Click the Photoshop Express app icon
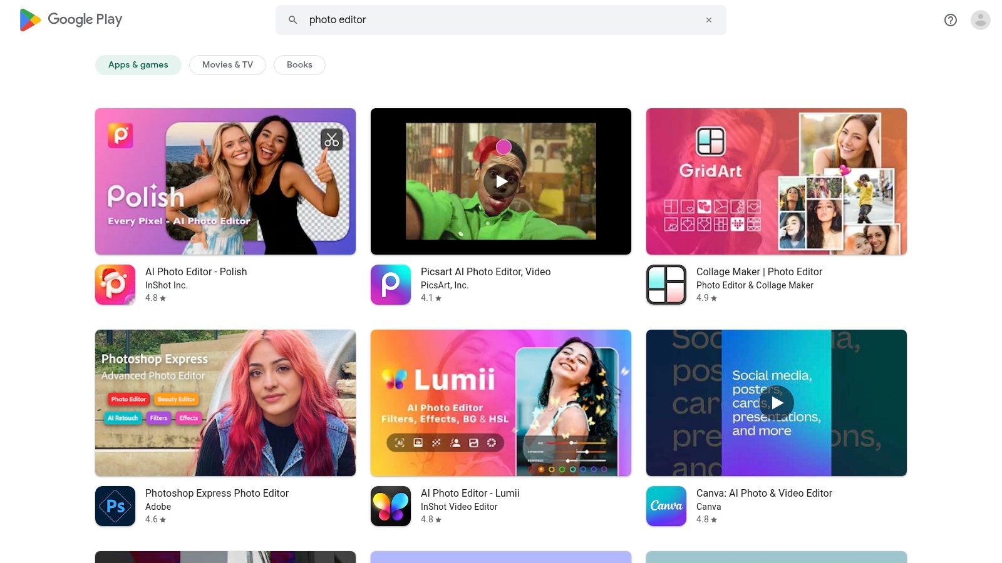The image size is (1002, 563). tap(115, 506)
